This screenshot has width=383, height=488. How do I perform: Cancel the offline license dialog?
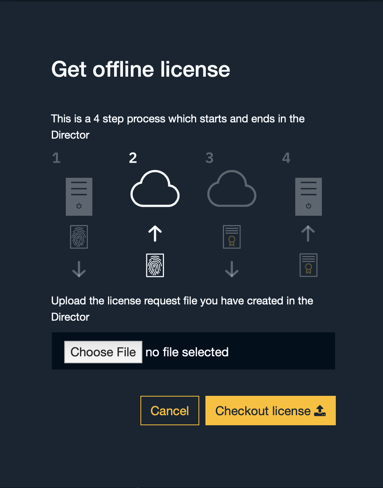[x=170, y=411]
